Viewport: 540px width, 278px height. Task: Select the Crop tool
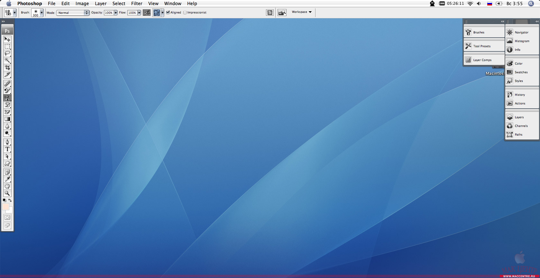click(x=7, y=67)
